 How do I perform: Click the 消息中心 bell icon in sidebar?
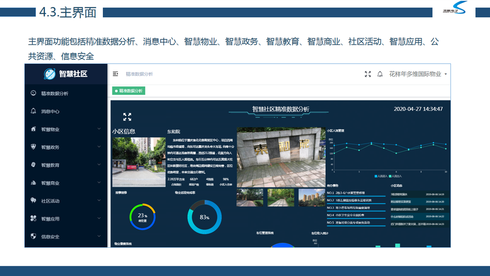(x=33, y=111)
